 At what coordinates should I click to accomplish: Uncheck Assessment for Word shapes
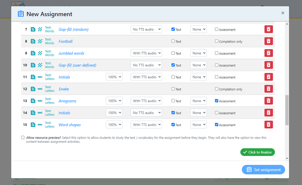pos(217,125)
